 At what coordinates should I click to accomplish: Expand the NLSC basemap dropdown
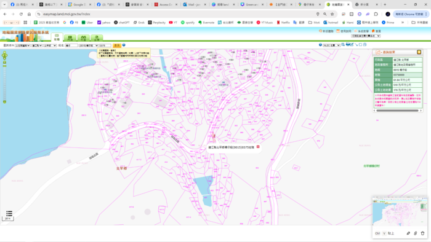[331, 45]
